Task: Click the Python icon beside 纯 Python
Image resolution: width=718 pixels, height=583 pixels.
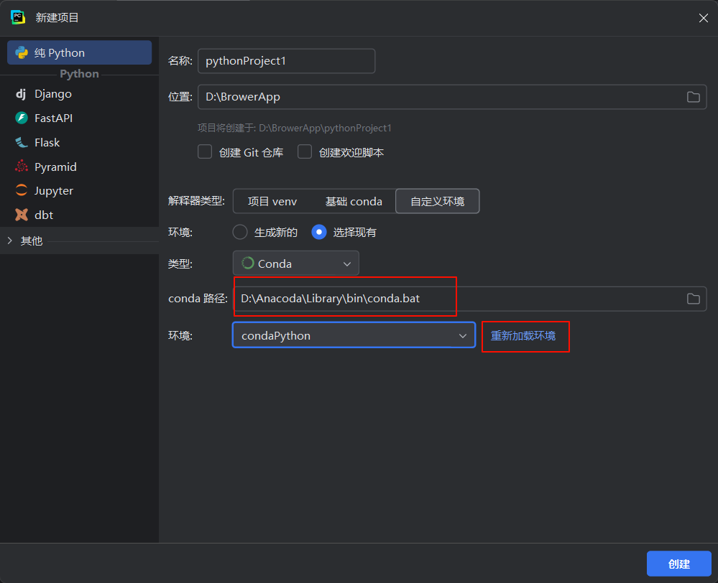Action: click(x=22, y=52)
